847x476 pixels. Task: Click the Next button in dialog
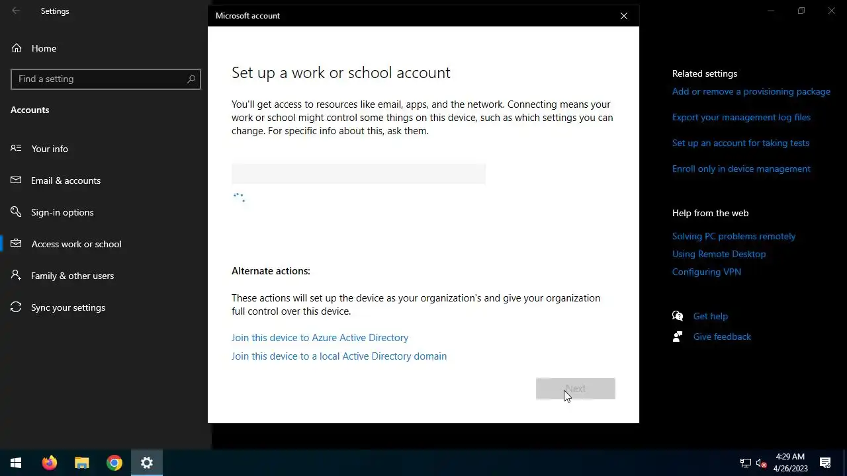tap(576, 389)
